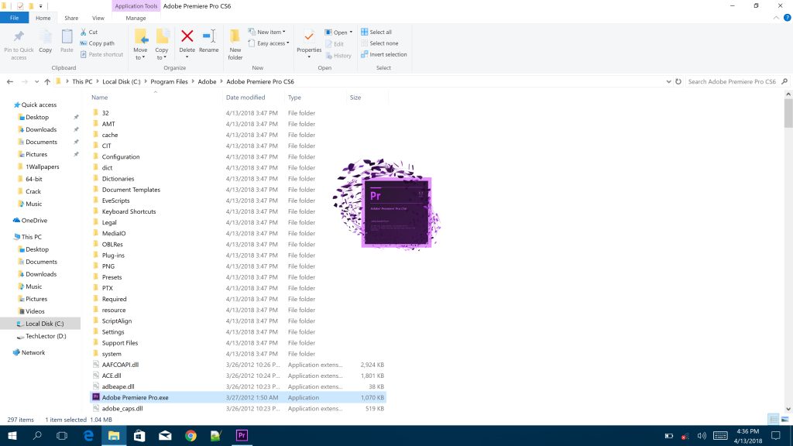Collapse the ribbon using the chevron
Viewport: 793px width, 446px height.
point(776,18)
